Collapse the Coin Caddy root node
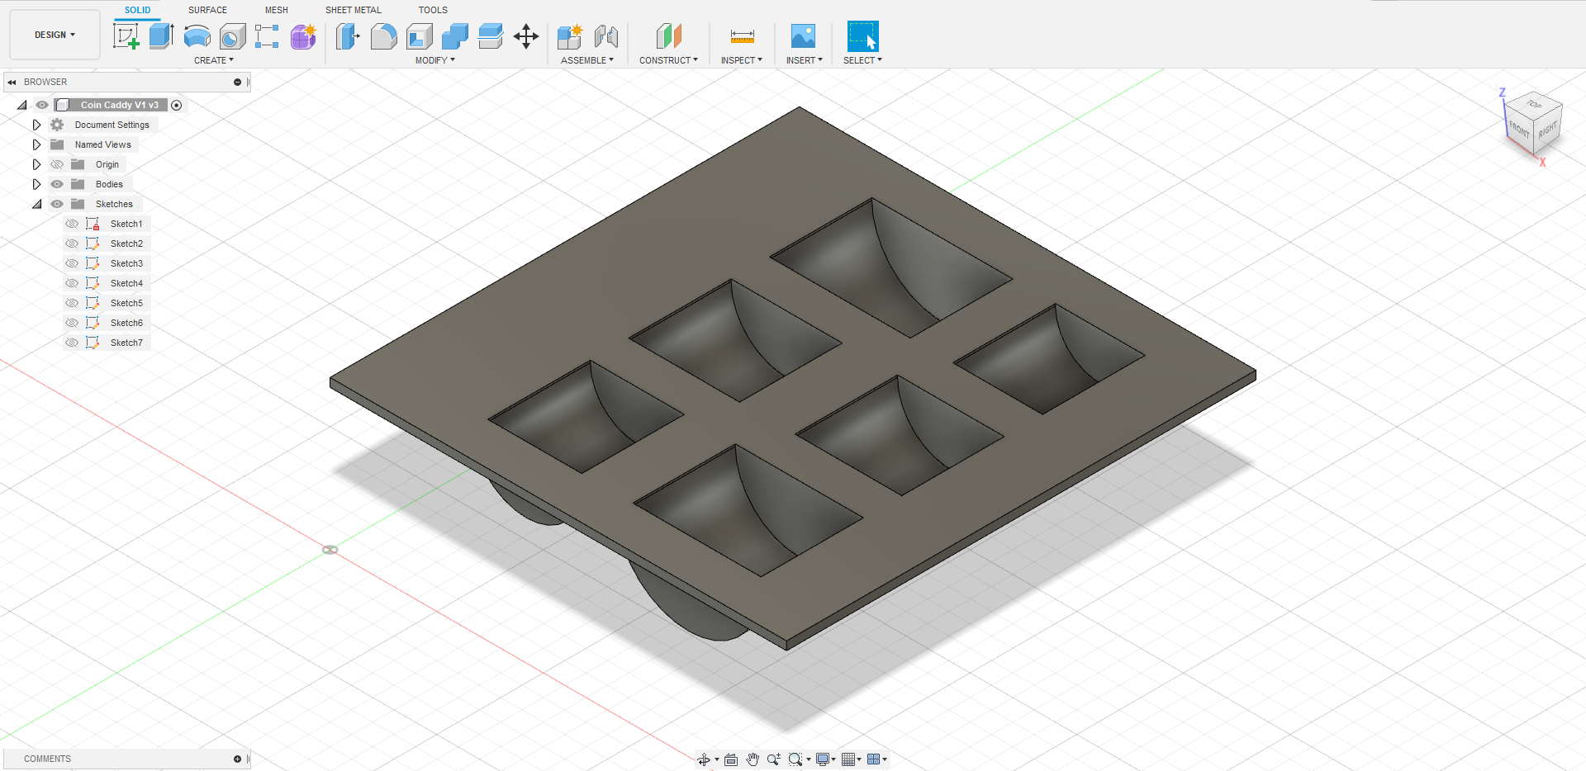The width and height of the screenshot is (1586, 771). (21, 105)
